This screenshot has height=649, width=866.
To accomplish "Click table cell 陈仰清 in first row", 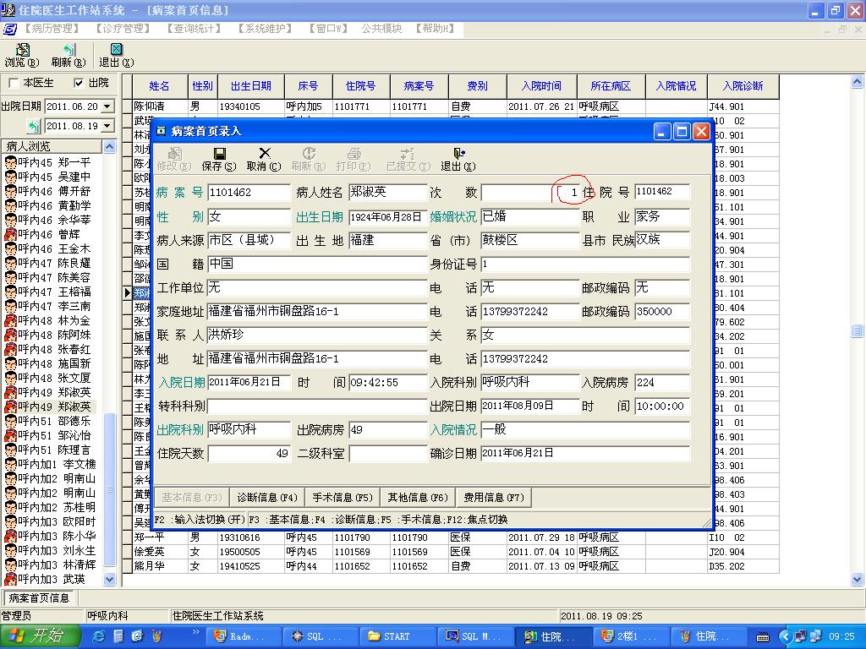I will click(160, 106).
